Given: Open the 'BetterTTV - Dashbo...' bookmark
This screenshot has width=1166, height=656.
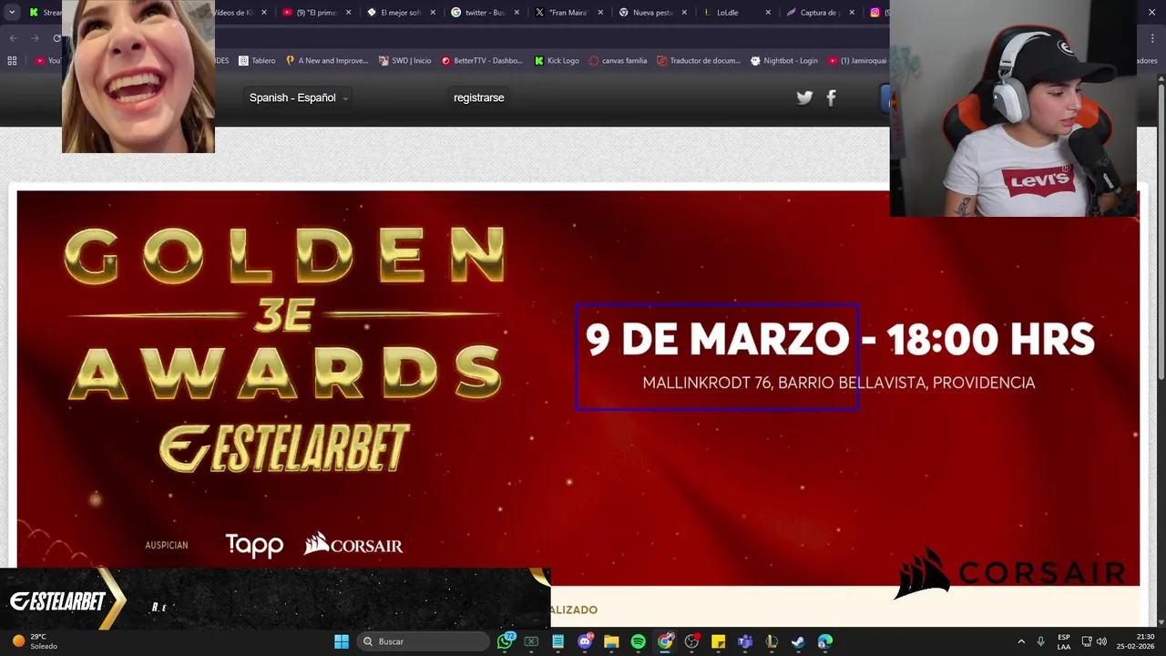Looking at the screenshot, I should tap(482, 61).
